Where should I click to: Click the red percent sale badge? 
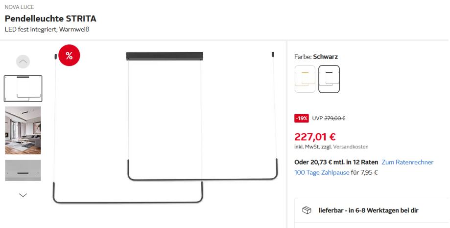click(x=69, y=55)
